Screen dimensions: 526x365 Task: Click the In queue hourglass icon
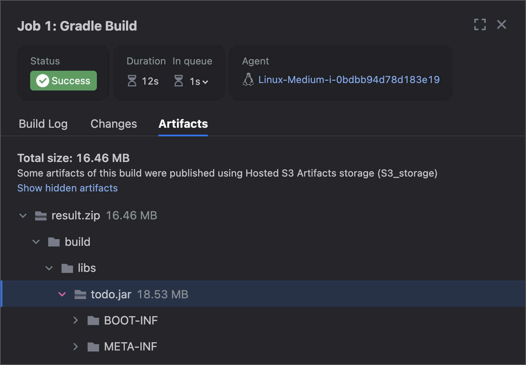click(x=179, y=81)
